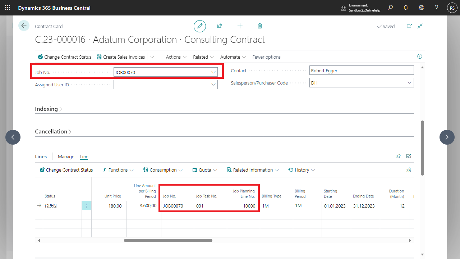Open the help question mark

coord(436,8)
